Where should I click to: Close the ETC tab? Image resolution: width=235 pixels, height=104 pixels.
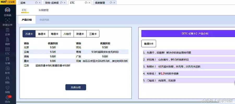pos(89,3)
